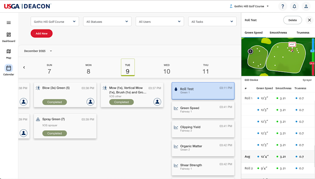315x179 pixels.
Task: Click the user avatar on Blow (3x) Green card
Action: tap(90, 102)
